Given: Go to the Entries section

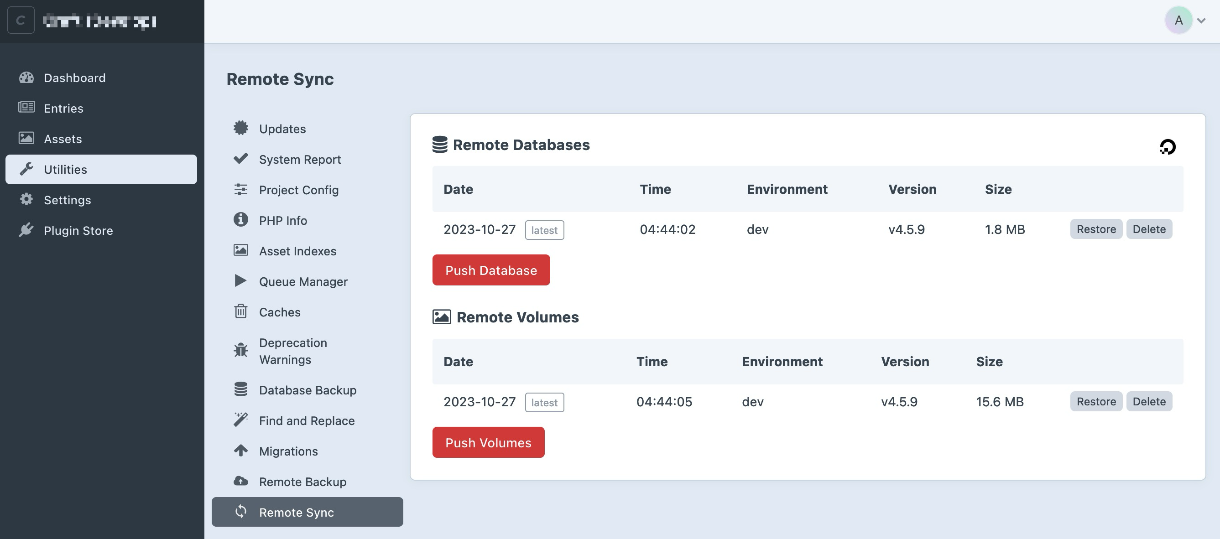Looking at the screenshot, I should (63, 109).
